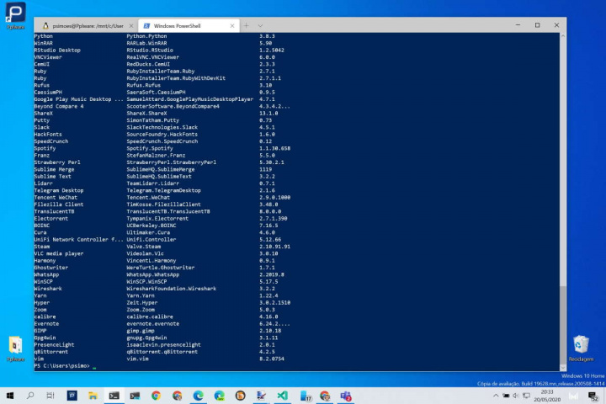
Task: Close the Windows PowerShell tab
Action: [231, 25]
